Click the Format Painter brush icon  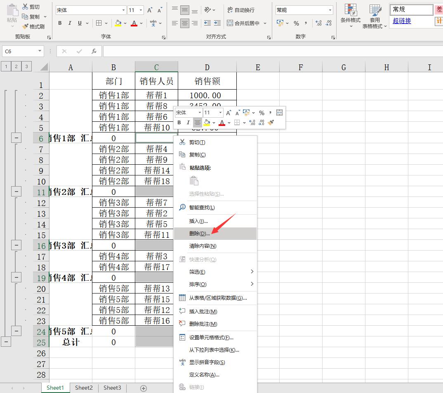25,26
